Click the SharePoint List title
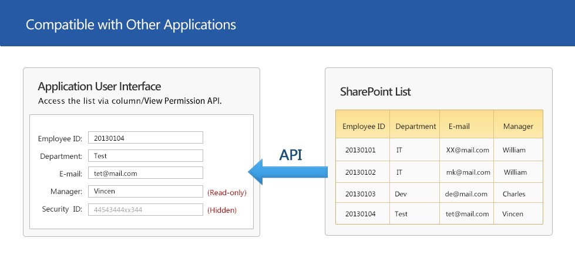Image resolution: width=575 pixels, height=255 pixels. (x=375, y=92)
